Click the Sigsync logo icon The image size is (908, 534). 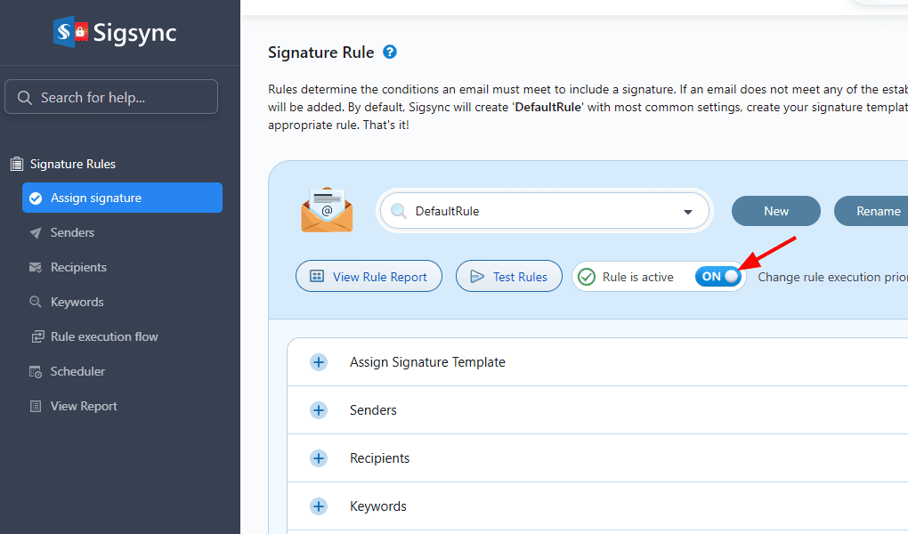(x=70, y=33)
